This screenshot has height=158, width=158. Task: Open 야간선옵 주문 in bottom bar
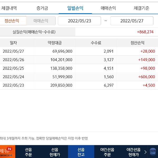[x=107, y=152]
